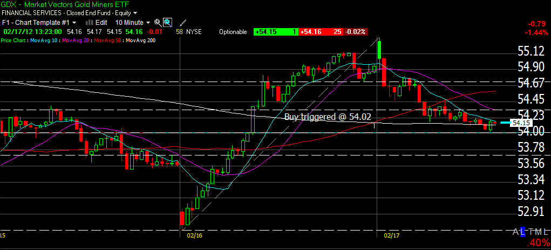Open the 10 Minute timeframe dropdown

click(133, 23)
